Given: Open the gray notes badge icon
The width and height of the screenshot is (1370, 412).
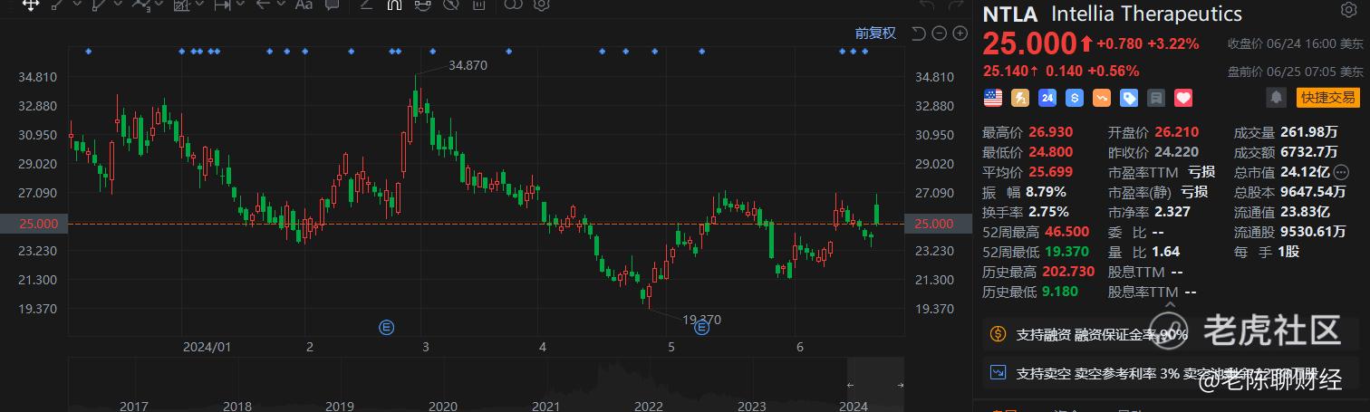Looking at the screenshot, I should click(1156, 97).
